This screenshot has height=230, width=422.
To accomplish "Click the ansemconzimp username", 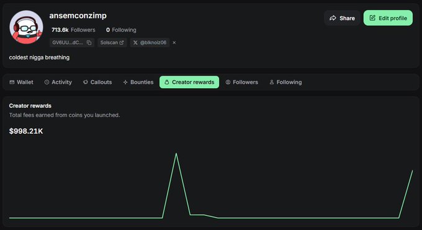I will tap(78, 15).
